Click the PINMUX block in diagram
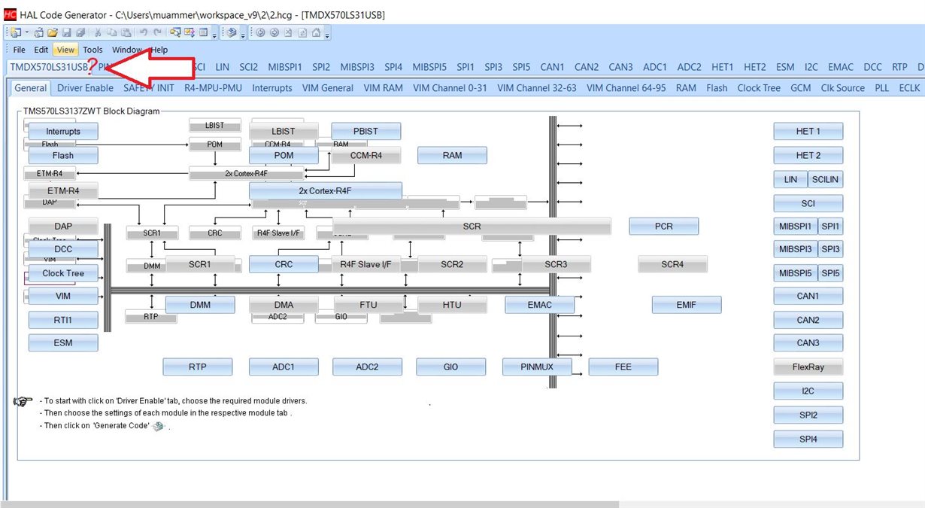 coord(537,367)
